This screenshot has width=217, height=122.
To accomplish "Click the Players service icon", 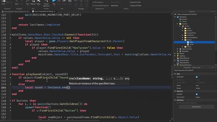I will [x=178, y=54].
